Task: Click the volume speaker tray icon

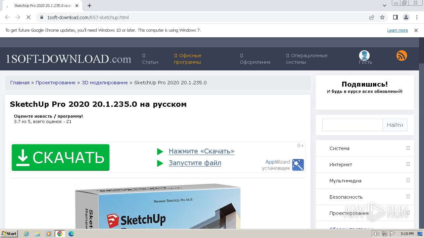Action: point(377,234)
